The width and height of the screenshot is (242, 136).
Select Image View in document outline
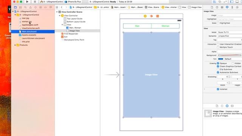coord(74,31)
